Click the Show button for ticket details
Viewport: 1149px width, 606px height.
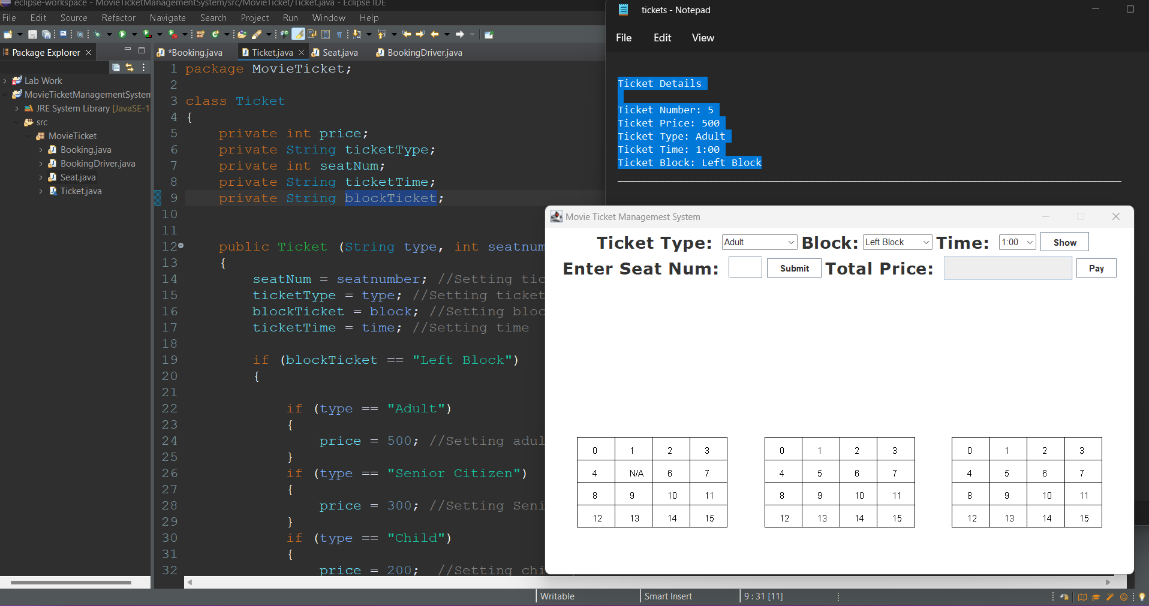click(1063, 242)
